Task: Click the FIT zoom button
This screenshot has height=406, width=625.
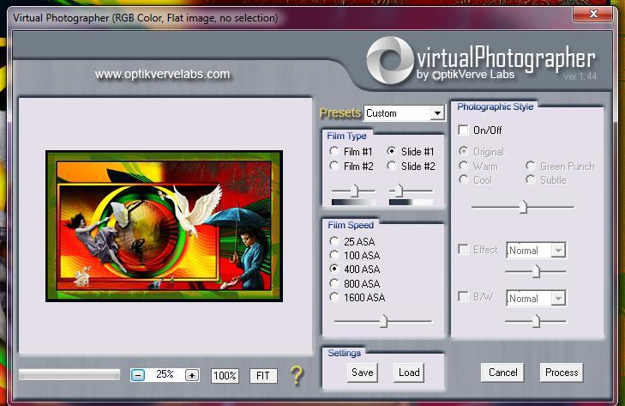Action: pos(263,376)
